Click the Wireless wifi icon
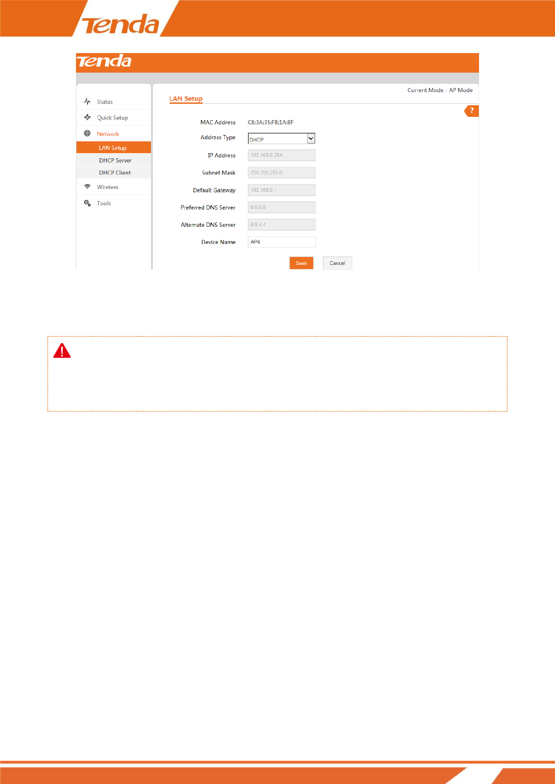 point(87,187)
